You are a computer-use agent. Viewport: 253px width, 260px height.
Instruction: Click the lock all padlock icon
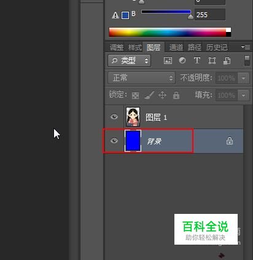176,95
